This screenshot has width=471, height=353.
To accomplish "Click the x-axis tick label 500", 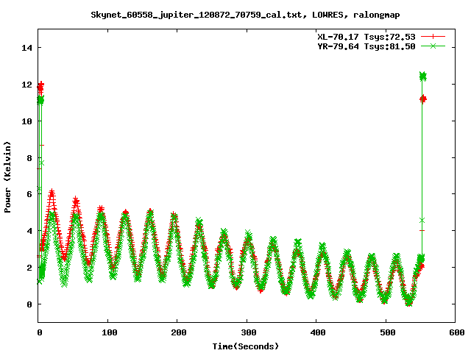I will tap(388, 332).
